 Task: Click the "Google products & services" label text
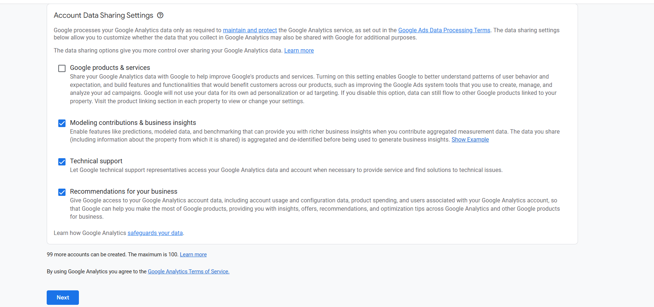[110, 68]
